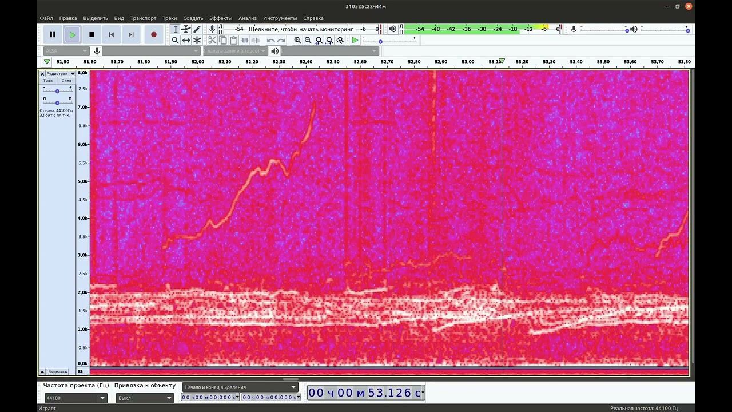Viewport: 732px width, 412px height.
Task: Zoom out on the timeline
Action: 308,40
